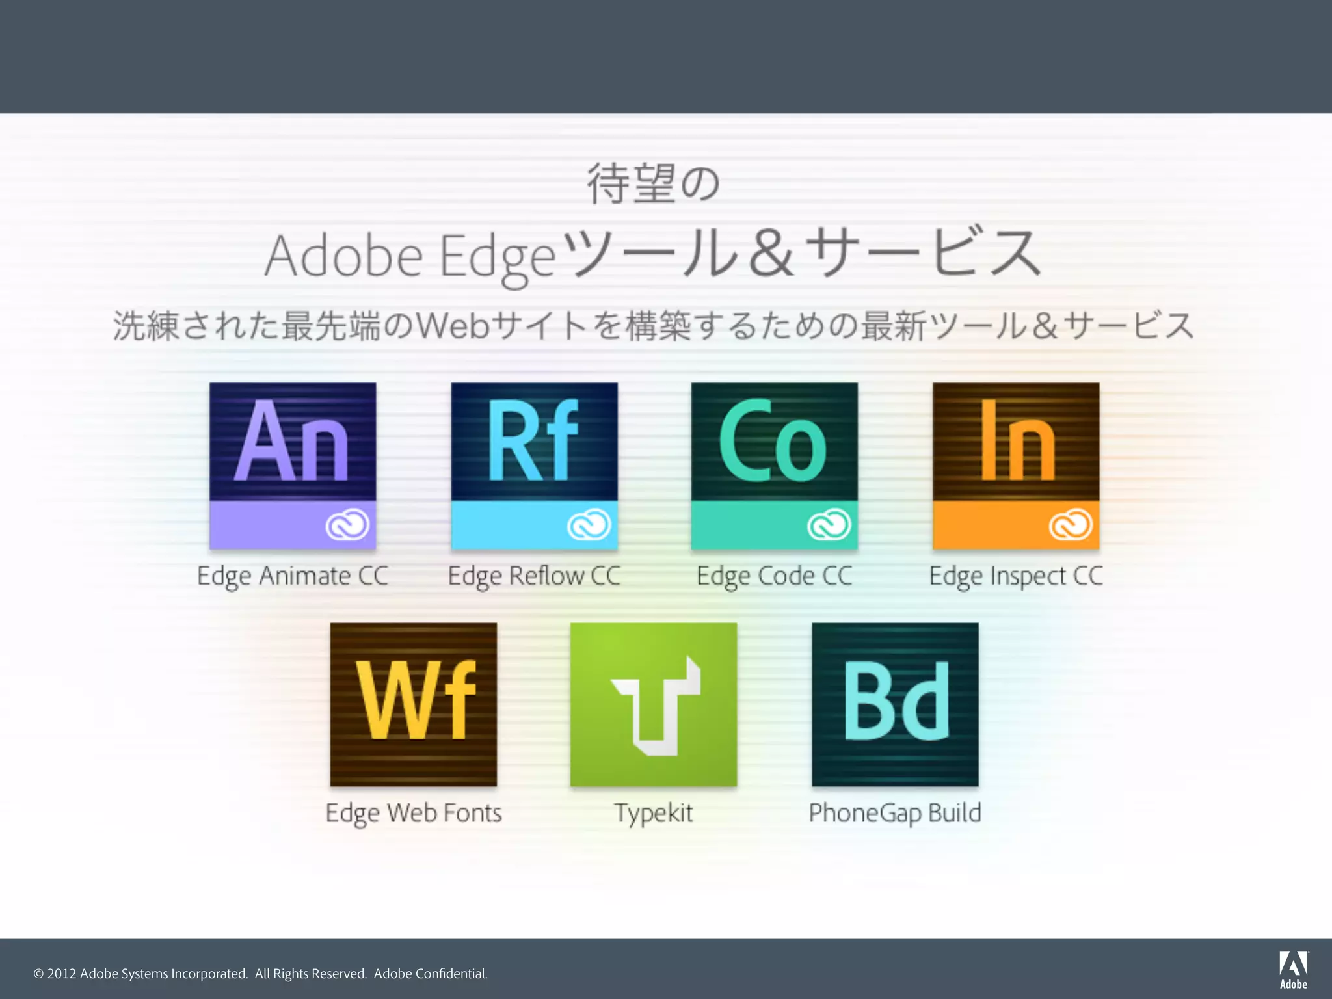This screenshot has width=1332, height=999.
Task: Click Creative Cloud badge on Inspect icon
Action: 1071,525
